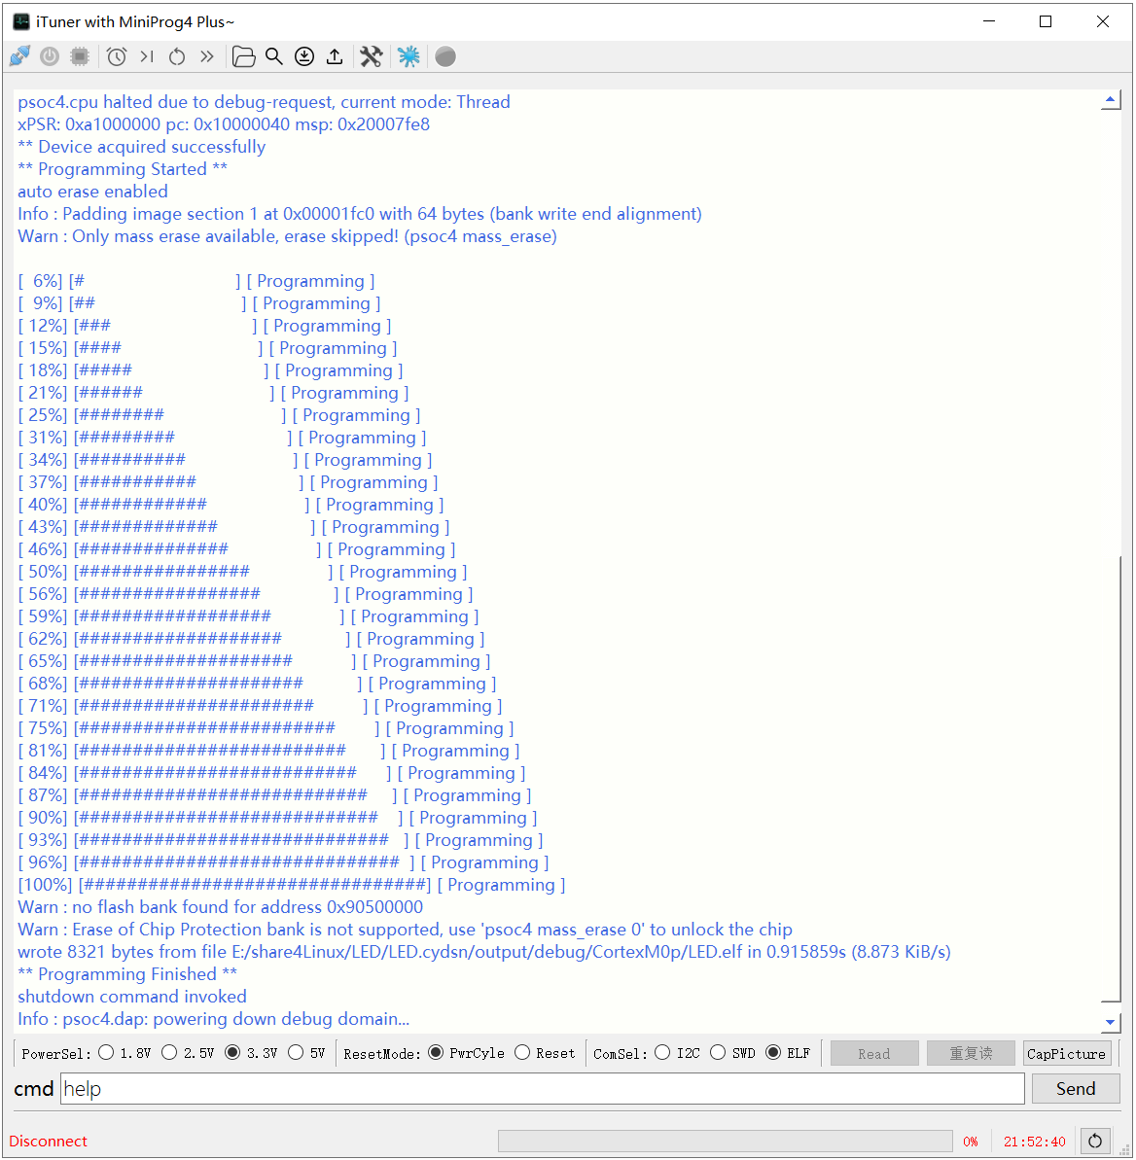
Task: Click the 'no flash bank found' warning line
Action: [221, 907]
